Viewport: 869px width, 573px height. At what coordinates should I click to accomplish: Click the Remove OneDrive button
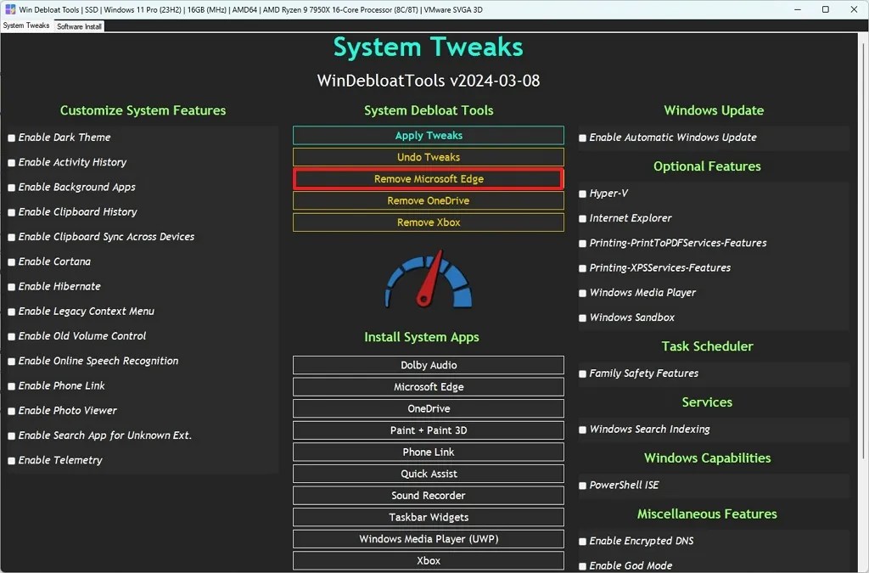point(429,200)
